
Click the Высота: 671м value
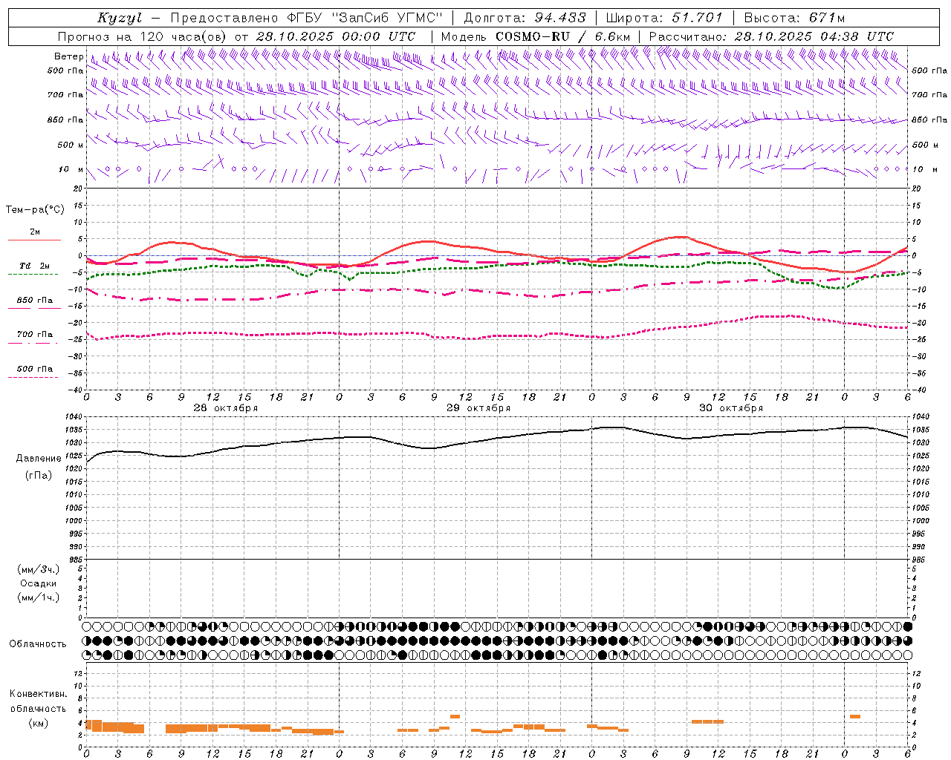[x=794, y=18]
